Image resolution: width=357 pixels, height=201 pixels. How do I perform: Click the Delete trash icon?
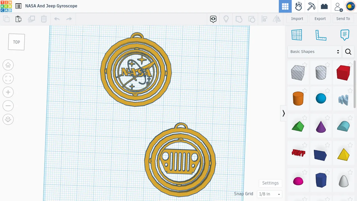coord(44,19)
